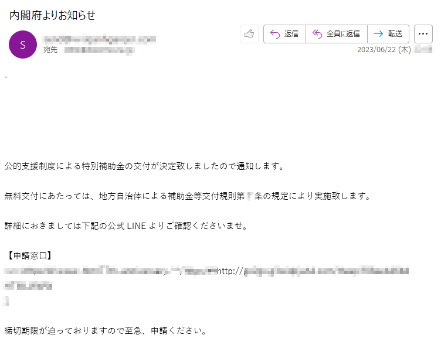Click the 転送 forward button

pyautogui.click(x=388, y=34)
